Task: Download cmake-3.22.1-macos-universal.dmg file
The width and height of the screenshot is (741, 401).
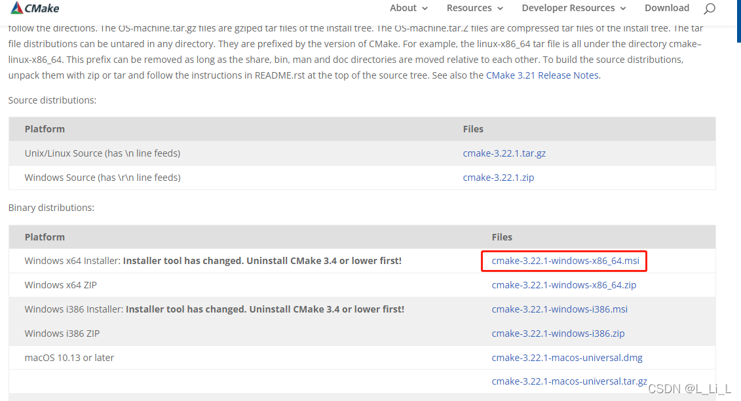Action: pyautogui.click(x=567, y=358)
